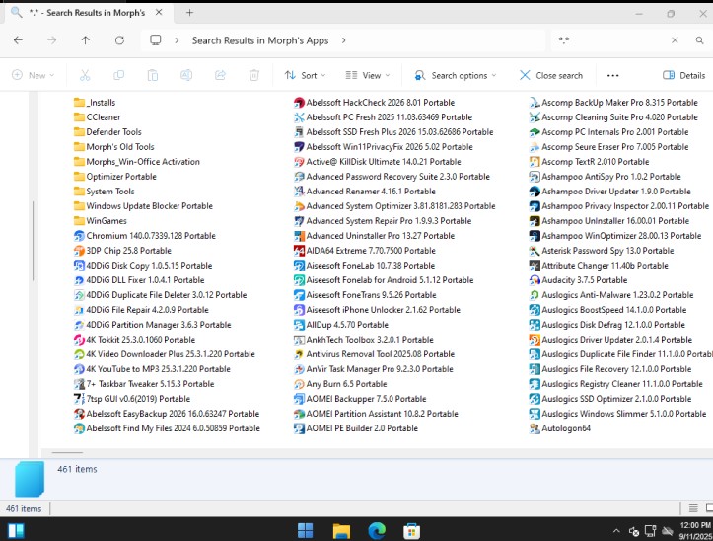This screenshot has height=541, width=713.
Task: Select AllDup 4.5.70 Portable
Action: pyautogui.click(x=341, y=325)
